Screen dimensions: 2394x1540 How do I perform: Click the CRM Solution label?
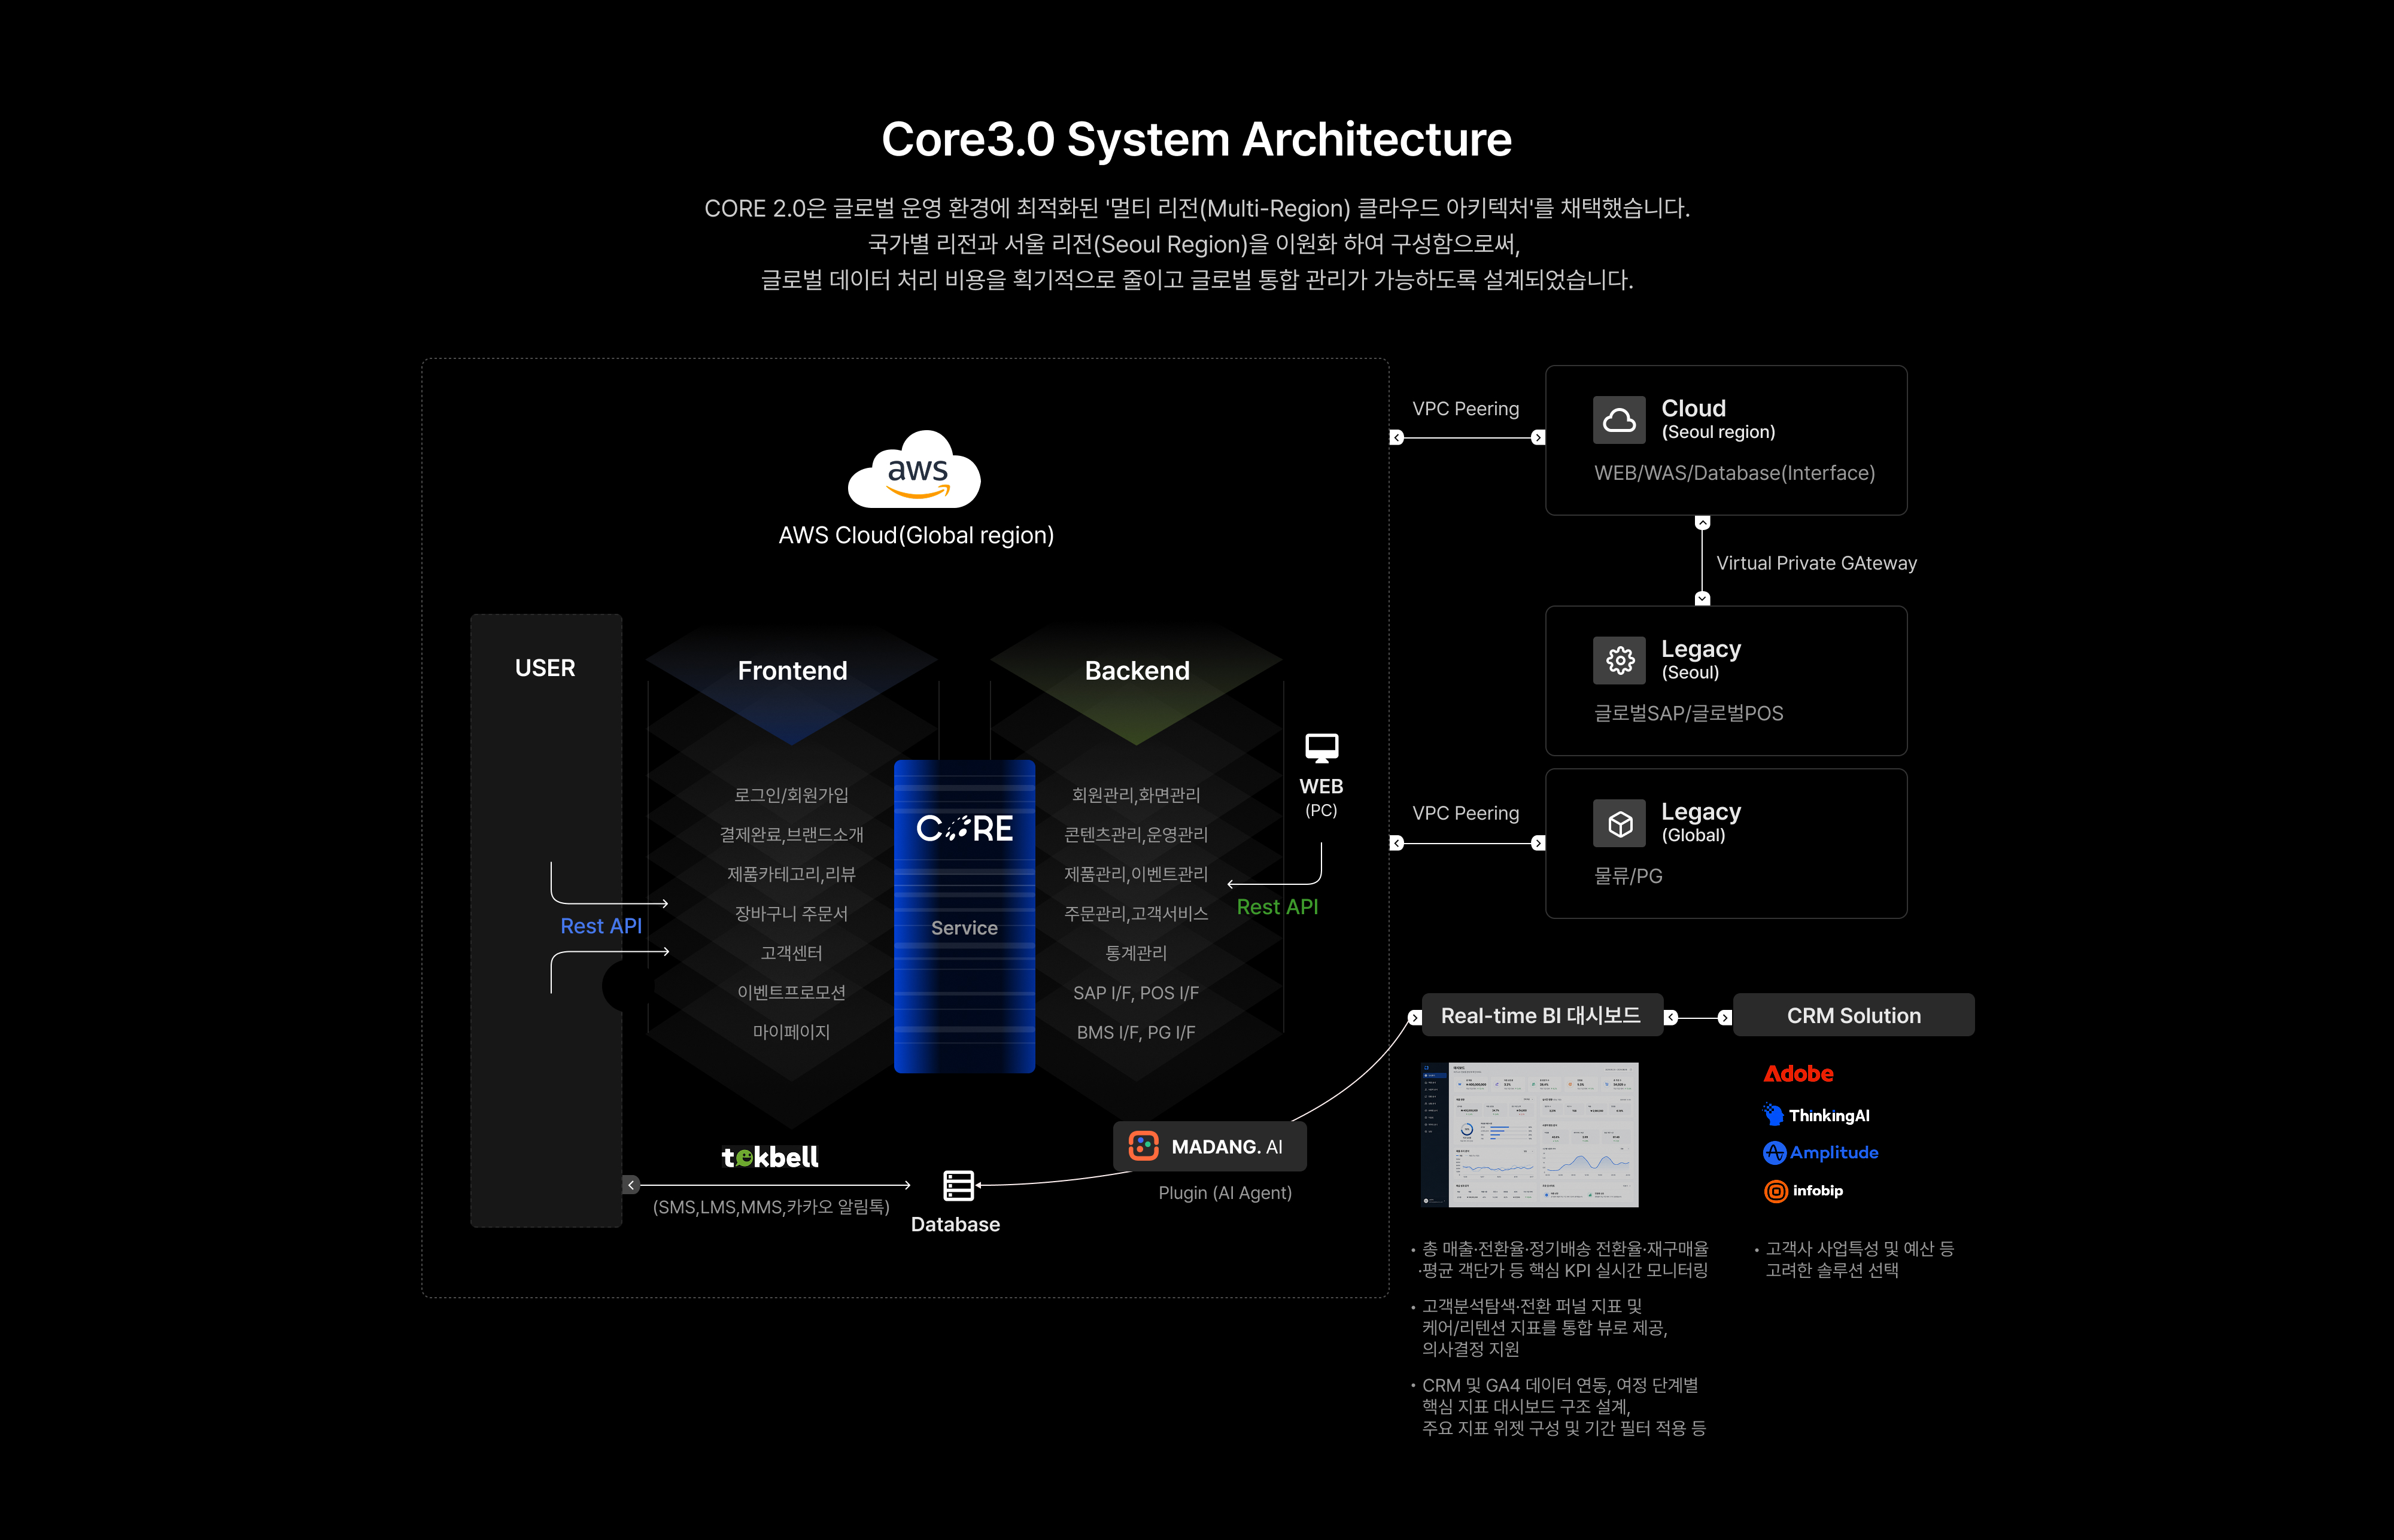click(1853, 1015)
